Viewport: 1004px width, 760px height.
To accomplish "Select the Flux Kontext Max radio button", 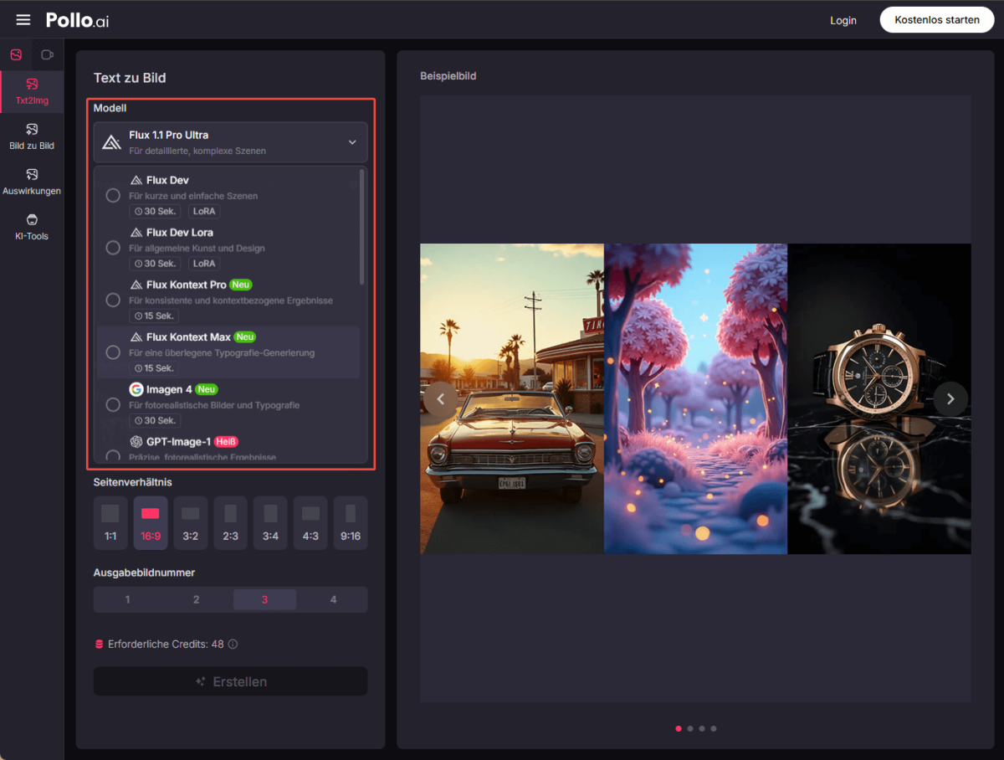I will pos(113,352).
